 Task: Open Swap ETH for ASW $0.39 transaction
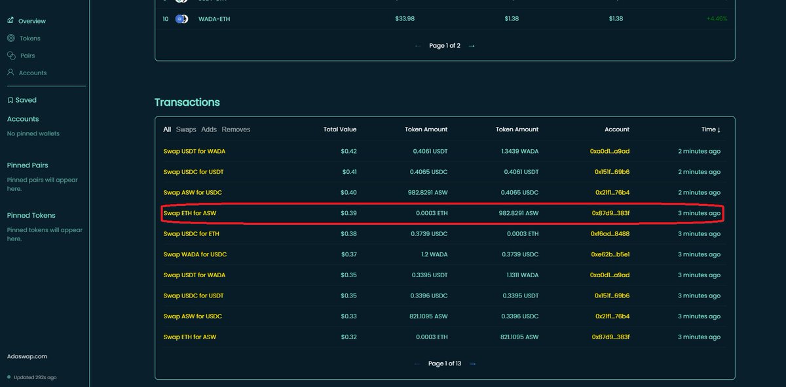coord(190,213)
